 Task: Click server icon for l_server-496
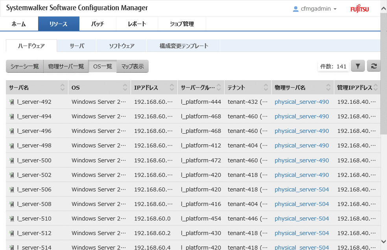(x=11, y=131)
